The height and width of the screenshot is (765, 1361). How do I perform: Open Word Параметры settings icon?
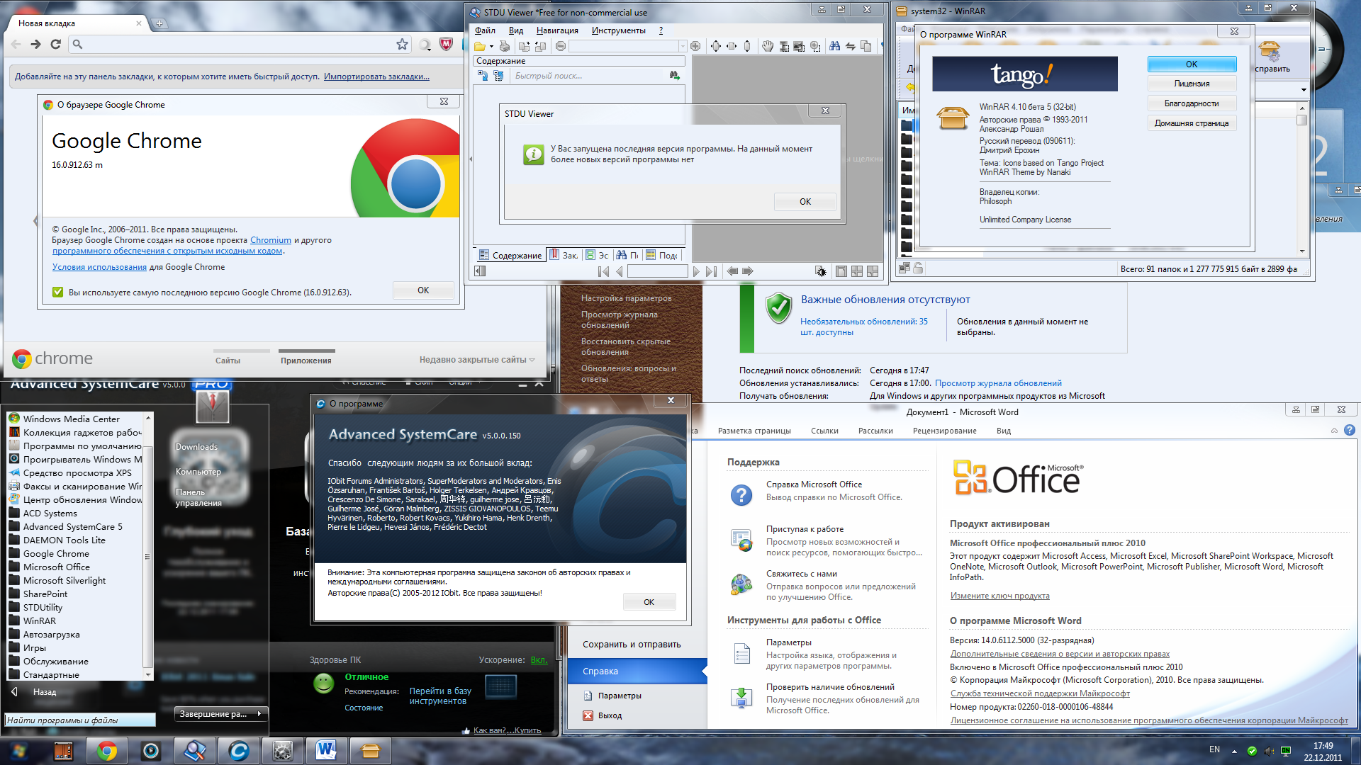click(741, 653)
